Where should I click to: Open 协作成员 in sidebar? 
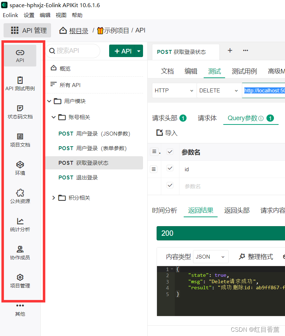click(x=20, y=253)
